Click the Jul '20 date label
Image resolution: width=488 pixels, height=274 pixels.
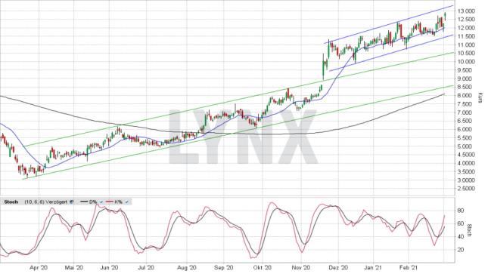pos(146,267)
